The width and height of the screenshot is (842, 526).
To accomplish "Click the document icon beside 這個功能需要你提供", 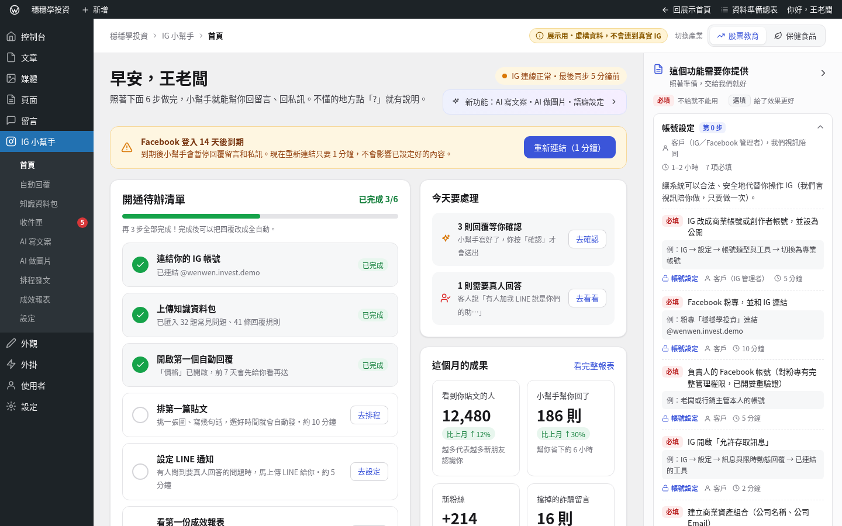I will [x=658, y=70].
